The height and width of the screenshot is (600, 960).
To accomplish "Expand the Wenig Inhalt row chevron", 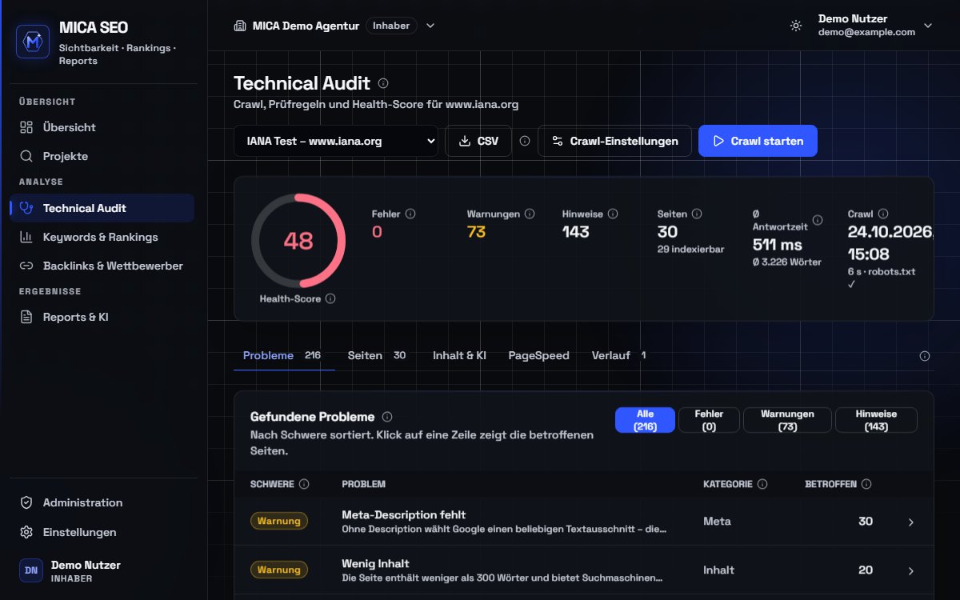I will click(x=910, y=570).
